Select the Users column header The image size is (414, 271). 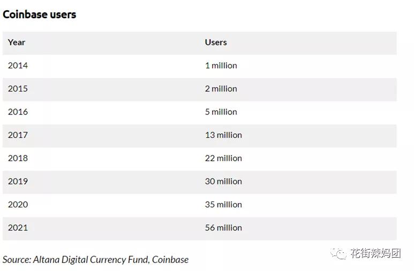click(x=216, y=42)
